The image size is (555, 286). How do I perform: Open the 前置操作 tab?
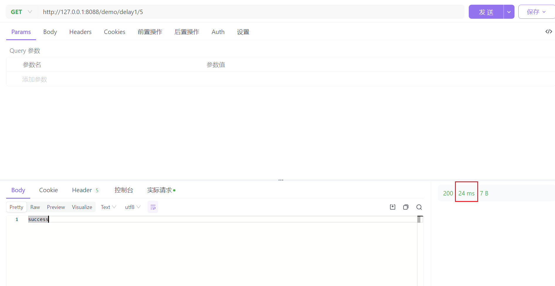coord(150,32)
